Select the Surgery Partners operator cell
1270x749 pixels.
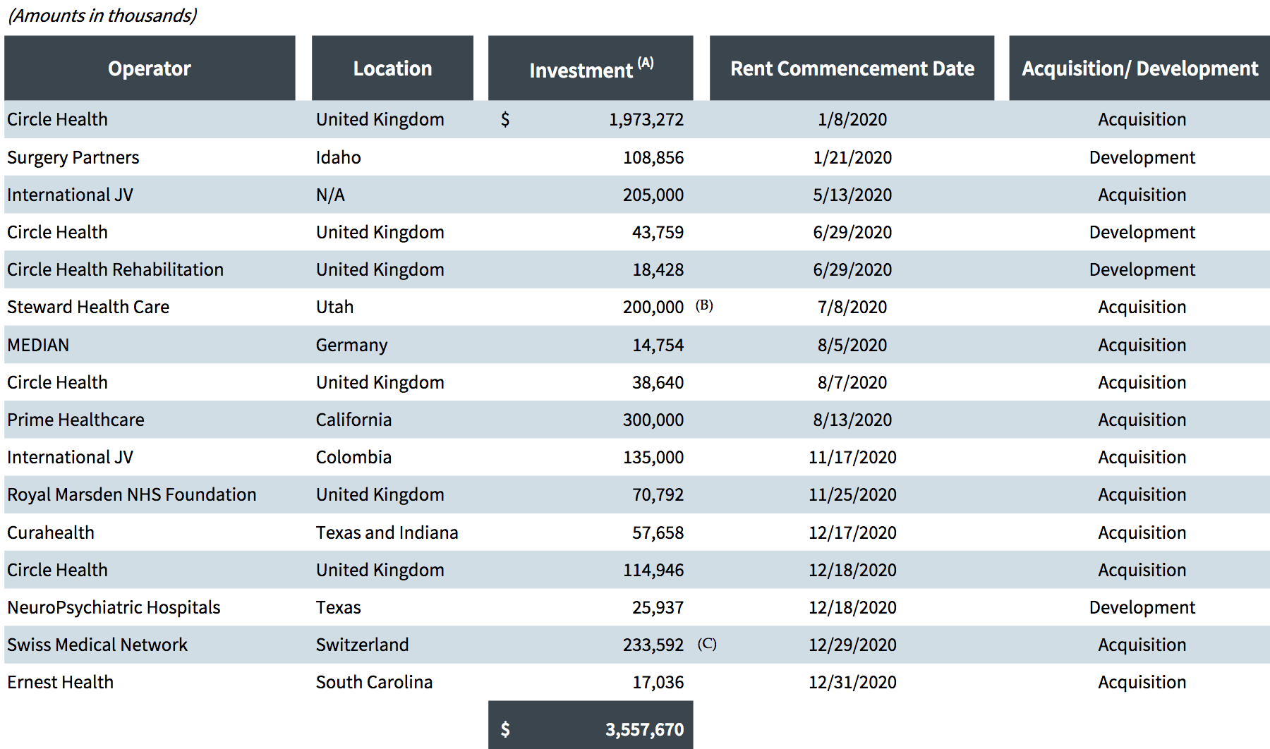pyautogui.click(x=73, y=158)
